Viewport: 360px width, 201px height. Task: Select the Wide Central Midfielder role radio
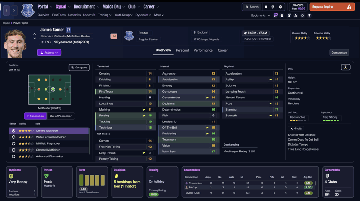click(x=13, y=137)
